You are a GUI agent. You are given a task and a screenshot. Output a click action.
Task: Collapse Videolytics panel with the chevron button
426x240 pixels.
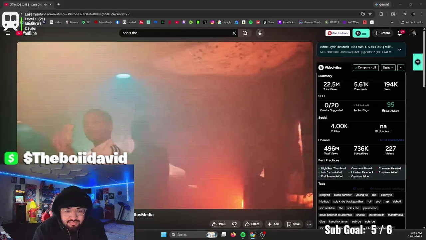[x=401, y=67]
